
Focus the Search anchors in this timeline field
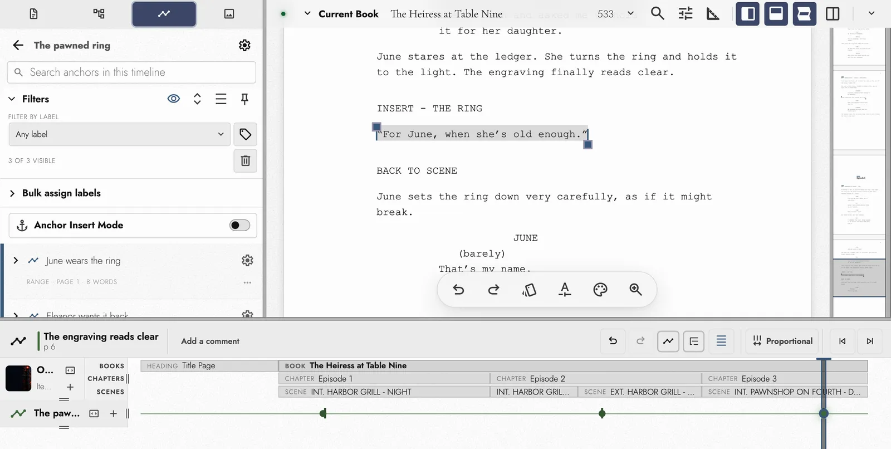point(131,72)
